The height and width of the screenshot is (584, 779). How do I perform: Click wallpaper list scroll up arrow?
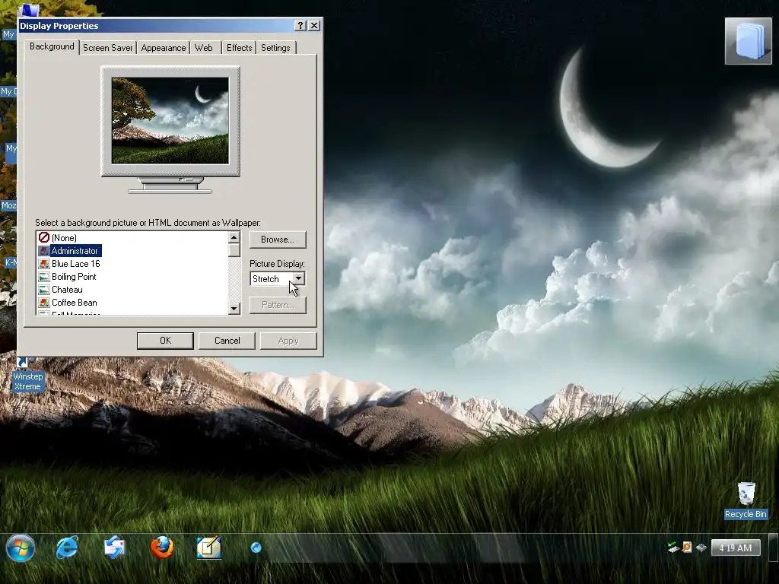[234, 237]
